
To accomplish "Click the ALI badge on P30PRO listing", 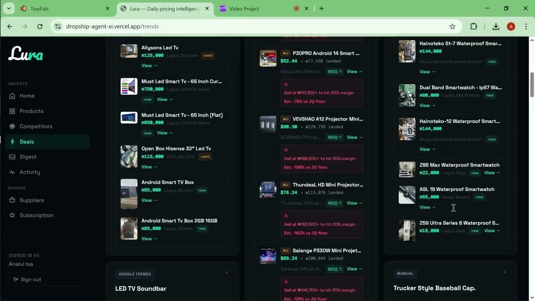I will pyautogui.click(x=285, y=53).
